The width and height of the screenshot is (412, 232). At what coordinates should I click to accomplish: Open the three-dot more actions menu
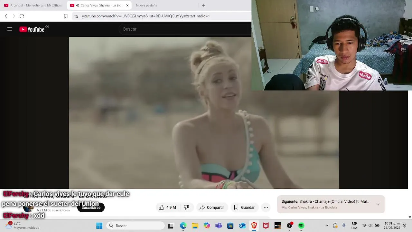coord(266,208)
